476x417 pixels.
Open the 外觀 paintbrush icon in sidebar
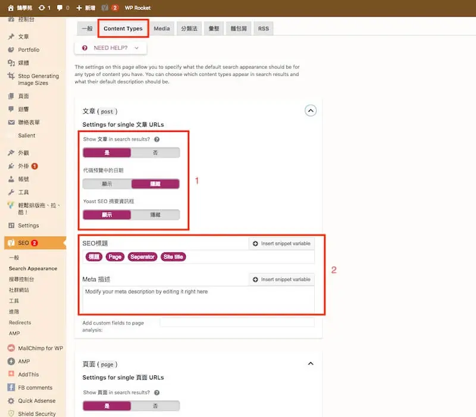point(11,153)
